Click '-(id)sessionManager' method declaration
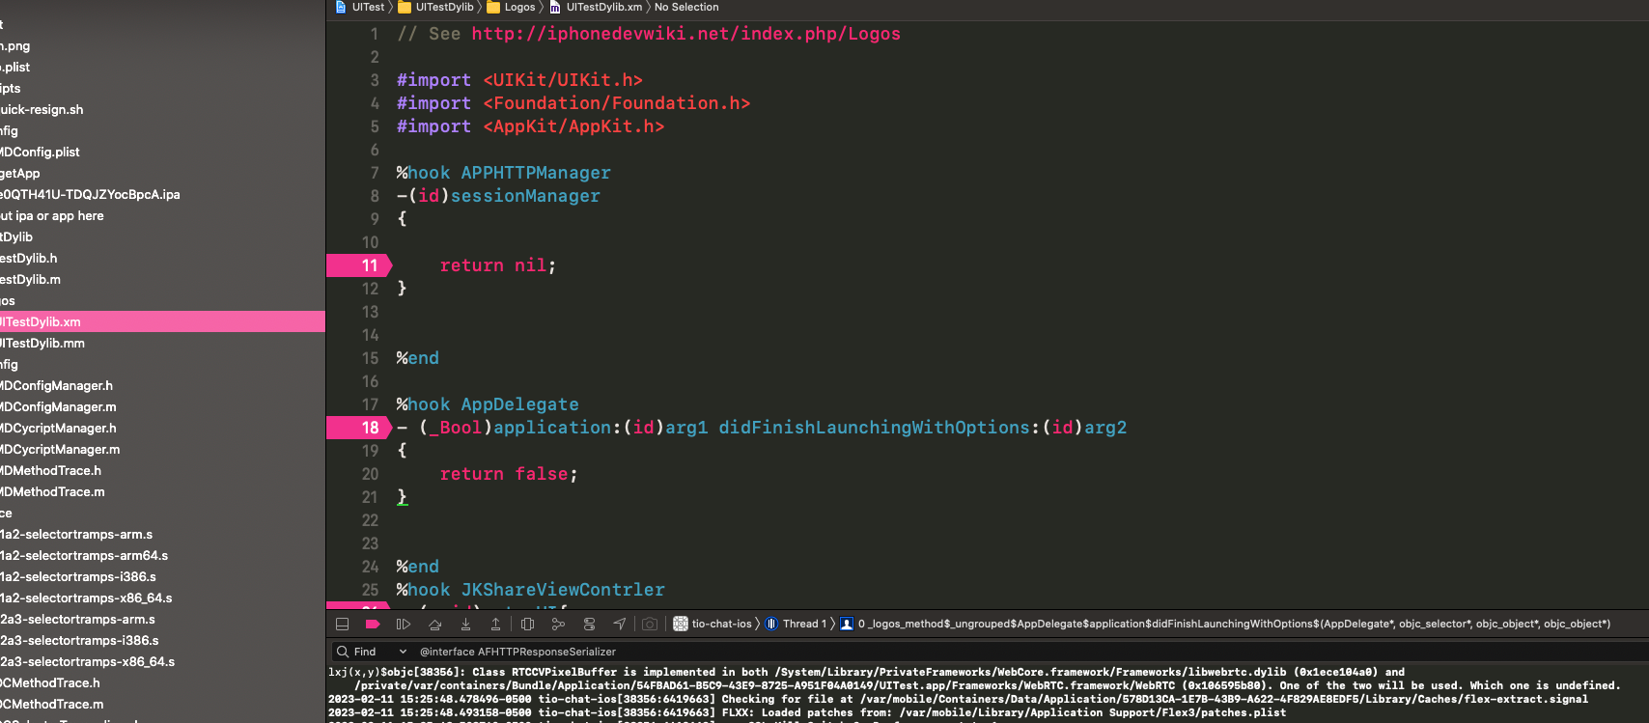The width and height of the screenshot is (1649, 723). coord(498,196)
